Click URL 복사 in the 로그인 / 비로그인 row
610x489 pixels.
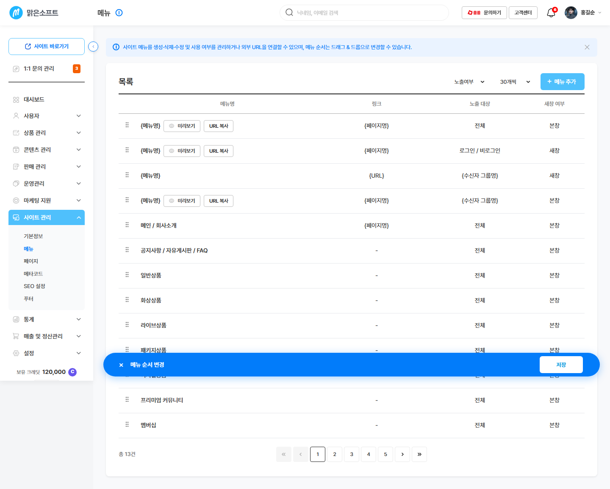(219, 151)
